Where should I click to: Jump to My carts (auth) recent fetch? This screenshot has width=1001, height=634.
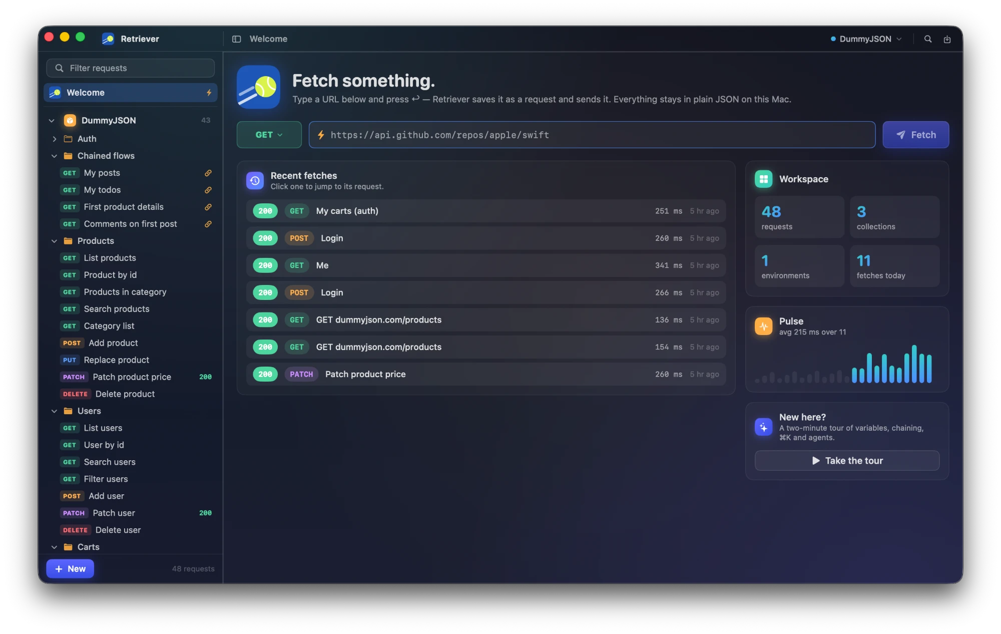(x=486, y=211)
